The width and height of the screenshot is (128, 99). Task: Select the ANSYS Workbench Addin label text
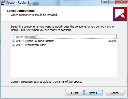31,45
